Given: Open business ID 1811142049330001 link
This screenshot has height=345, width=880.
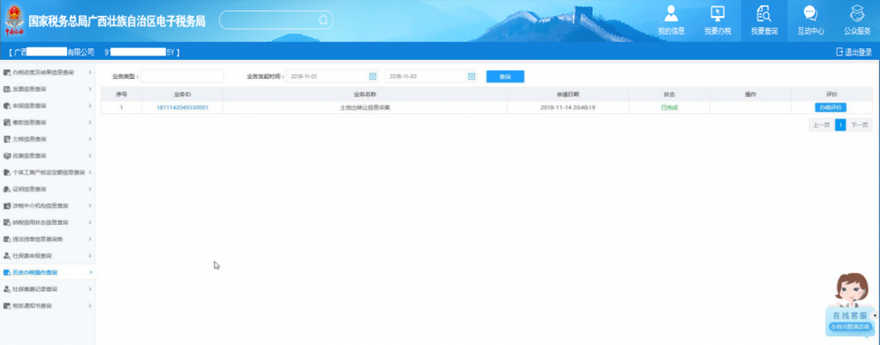Looking at the screenshot, I should pyautogui.click(x=182, y=107).
